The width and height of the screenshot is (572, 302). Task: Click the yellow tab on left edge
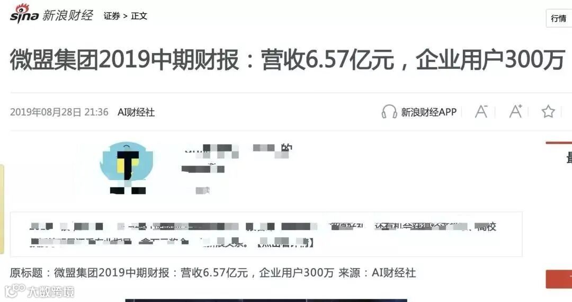point(2,209)
